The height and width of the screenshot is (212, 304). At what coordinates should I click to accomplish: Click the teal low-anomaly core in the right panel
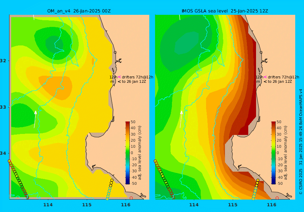tap(186, 43)
